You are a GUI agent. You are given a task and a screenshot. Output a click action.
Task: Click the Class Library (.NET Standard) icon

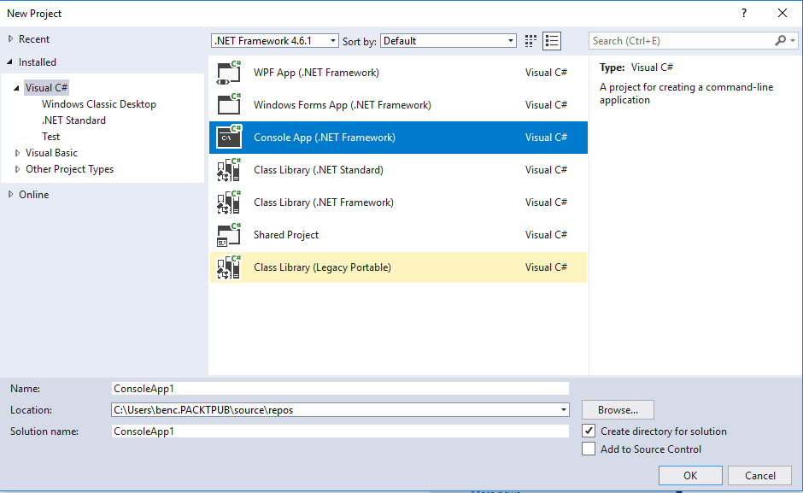228,170
